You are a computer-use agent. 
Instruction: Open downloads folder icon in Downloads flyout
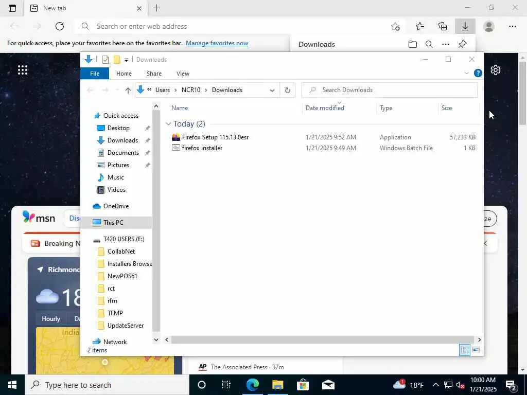(x=412, y=44)
